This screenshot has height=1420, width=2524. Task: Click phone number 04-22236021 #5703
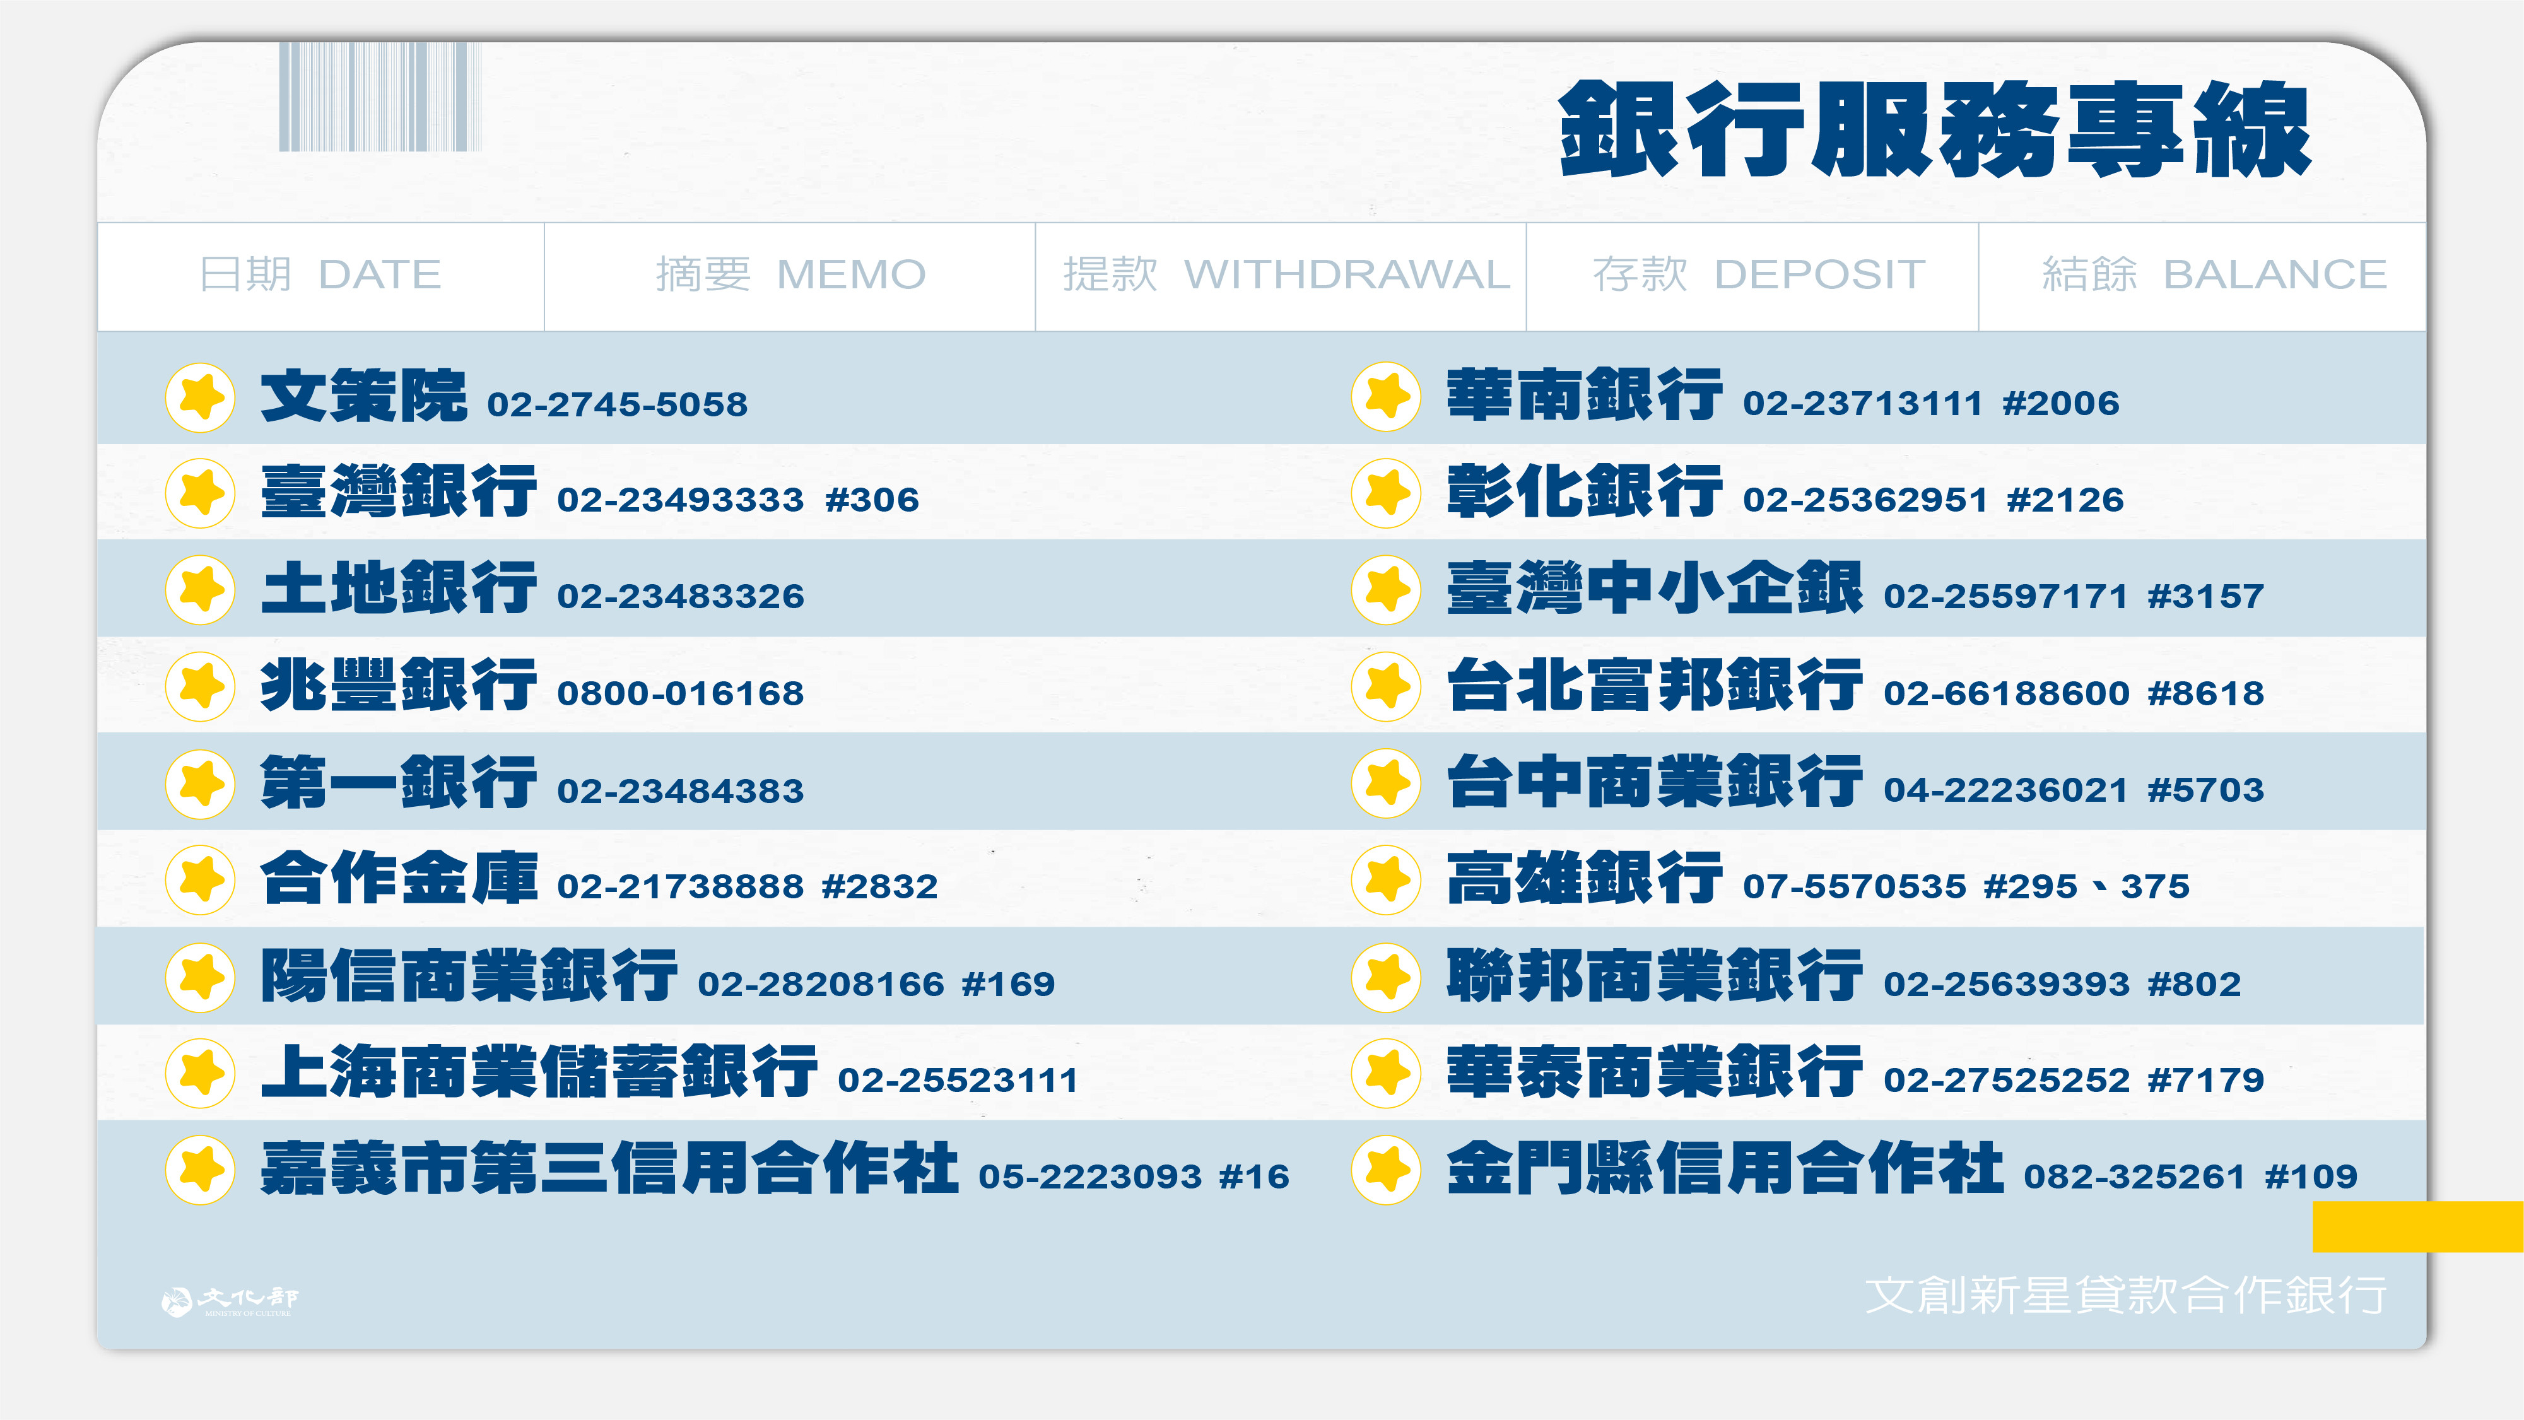tap(2074, 790)
